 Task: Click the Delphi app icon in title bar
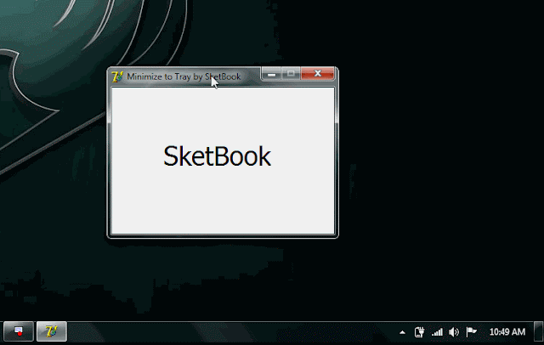point(117,76)
